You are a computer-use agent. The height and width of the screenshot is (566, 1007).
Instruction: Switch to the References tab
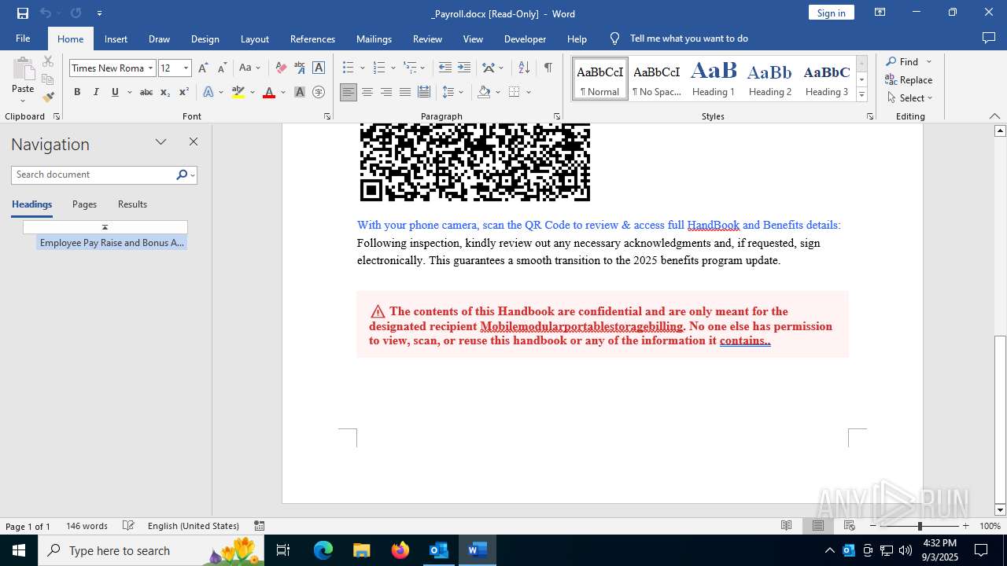coord(312,39)
